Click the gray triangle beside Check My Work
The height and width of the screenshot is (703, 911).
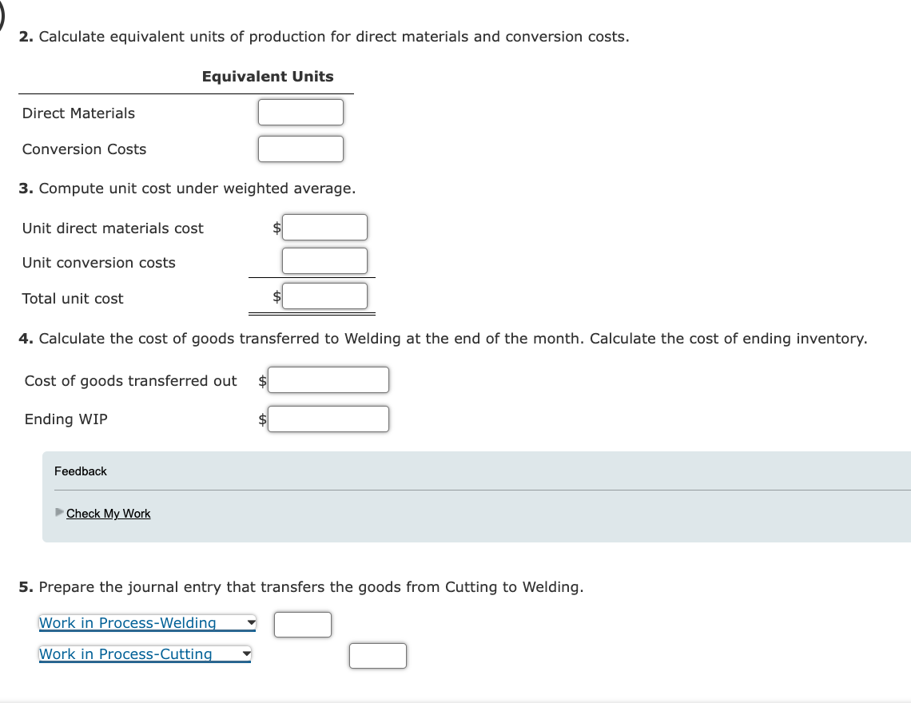click(58, 513)
